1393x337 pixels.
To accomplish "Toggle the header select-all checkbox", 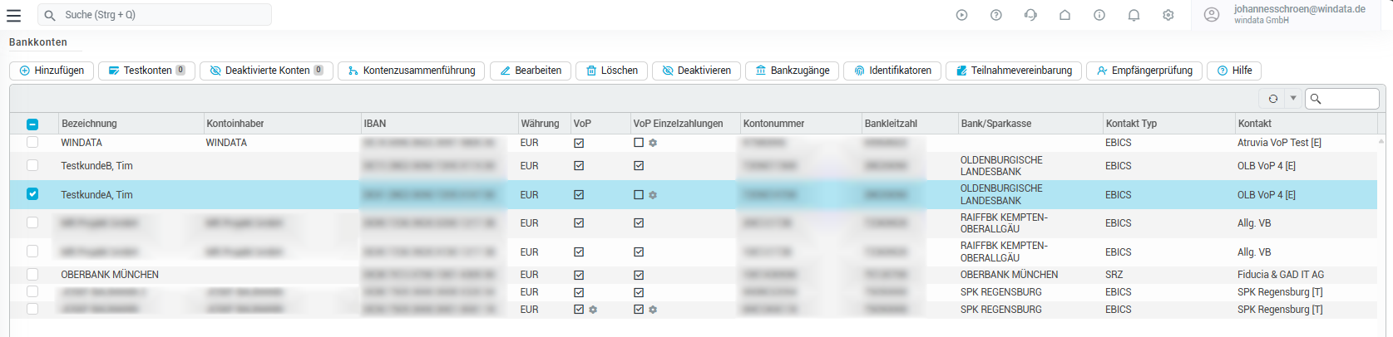I will [x=32, y=124].
